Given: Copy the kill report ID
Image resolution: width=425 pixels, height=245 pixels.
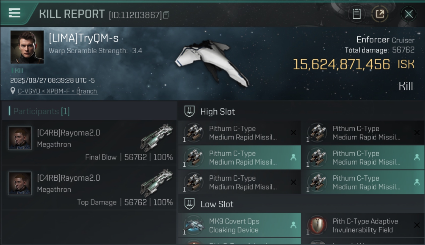Looking at the screenshot, I should tap(166, 15).
